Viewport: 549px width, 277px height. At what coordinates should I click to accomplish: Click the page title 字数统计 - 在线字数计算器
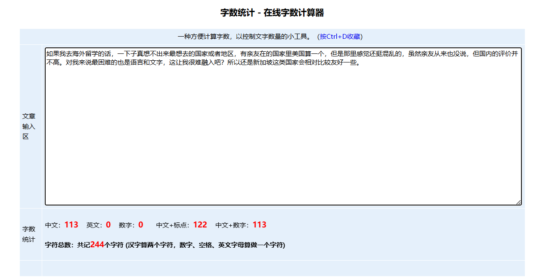pyautogui.click(x=272, y=13)
